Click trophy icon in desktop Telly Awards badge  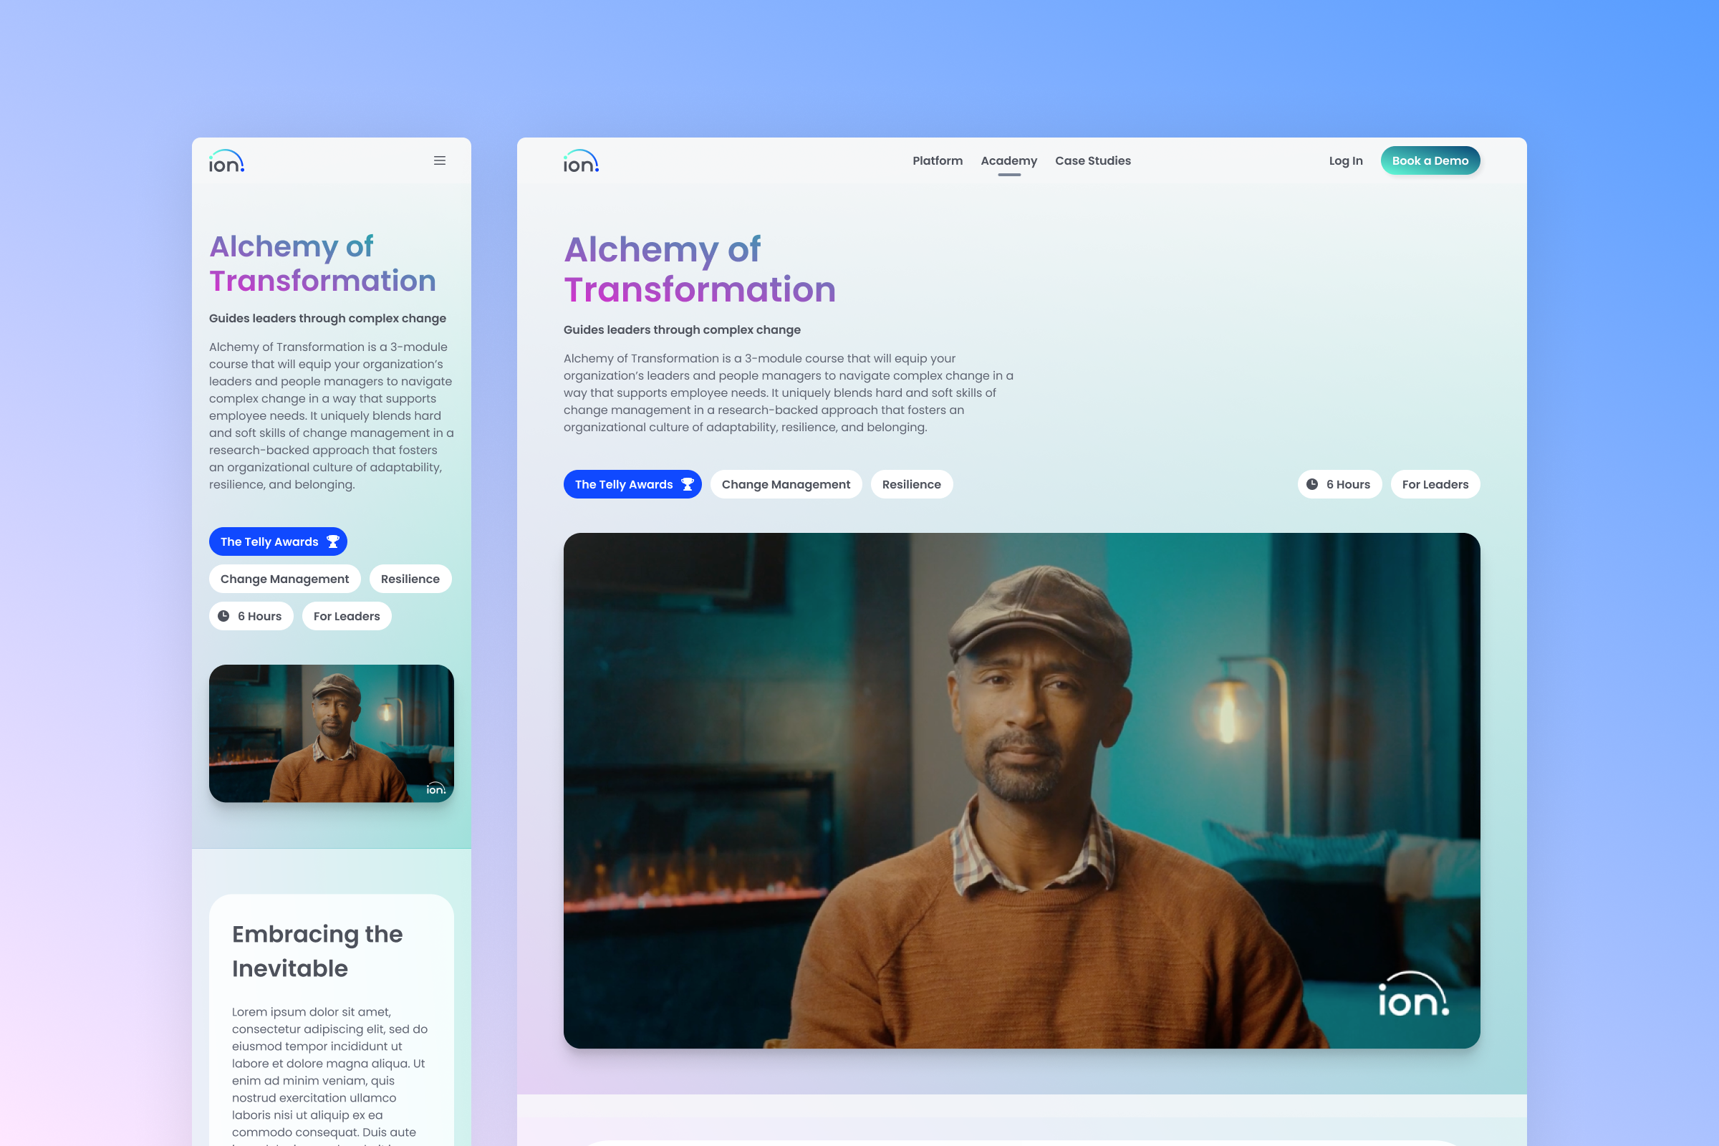(687, 485)
